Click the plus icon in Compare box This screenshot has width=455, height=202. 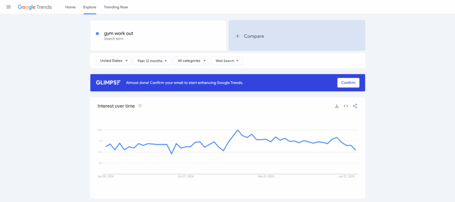[x=238, y=36]
